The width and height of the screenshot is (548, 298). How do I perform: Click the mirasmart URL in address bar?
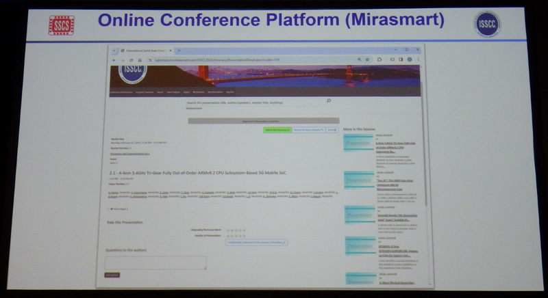[x=216, y=60]
